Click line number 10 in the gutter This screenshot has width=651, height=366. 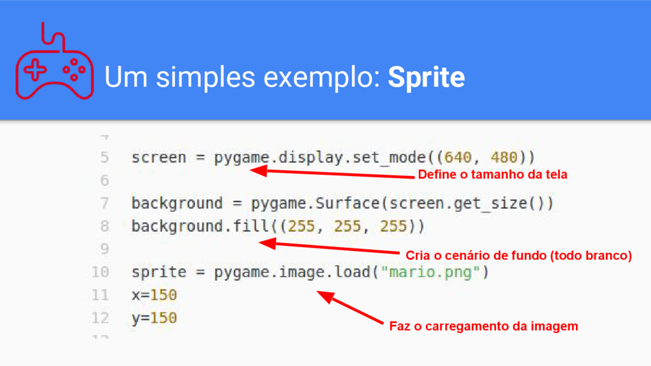(100, 272)
